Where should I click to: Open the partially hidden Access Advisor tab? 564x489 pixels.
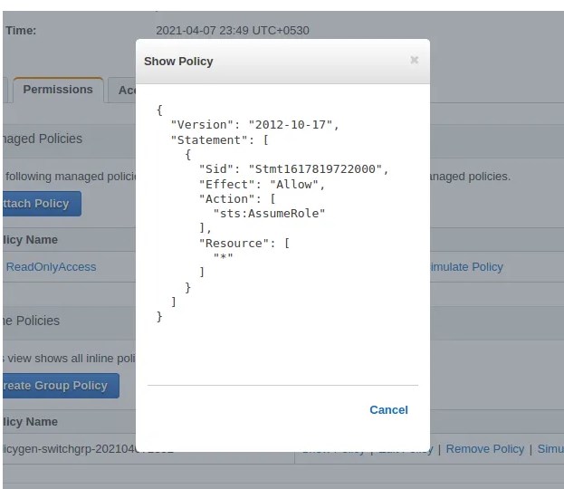(x=125, y=91)
